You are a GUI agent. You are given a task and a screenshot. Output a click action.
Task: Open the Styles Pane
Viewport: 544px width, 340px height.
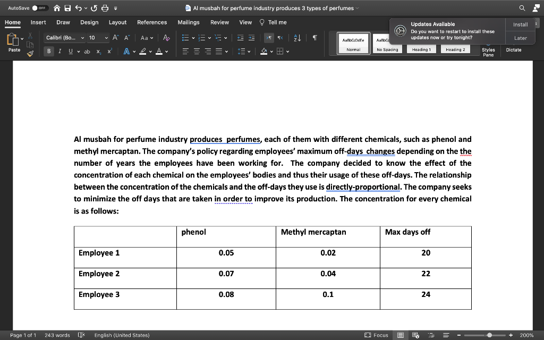(488, 52)
